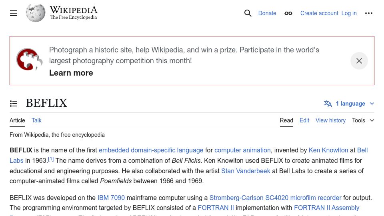Screen dimensions: 384x216
Task: Switch to the Talk tab
Action: 36,120
